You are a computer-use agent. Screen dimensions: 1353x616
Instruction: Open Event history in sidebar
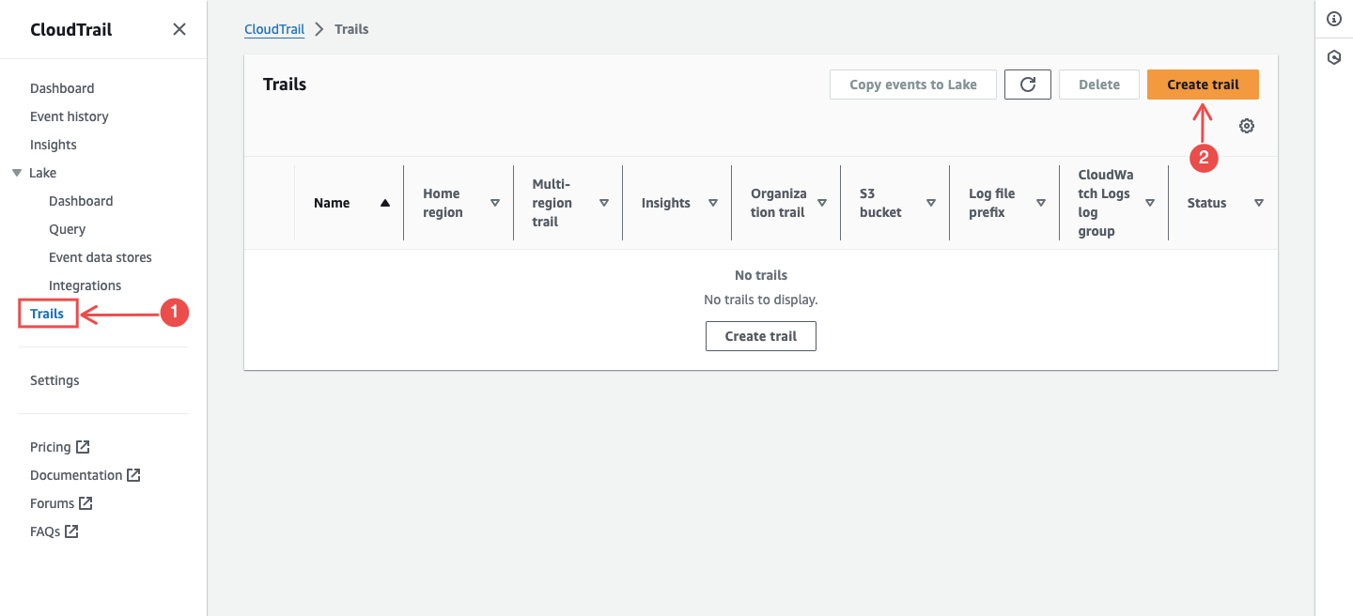[70, 116]
